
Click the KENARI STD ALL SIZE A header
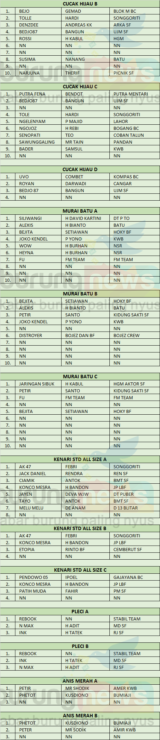tap(80, 459)
